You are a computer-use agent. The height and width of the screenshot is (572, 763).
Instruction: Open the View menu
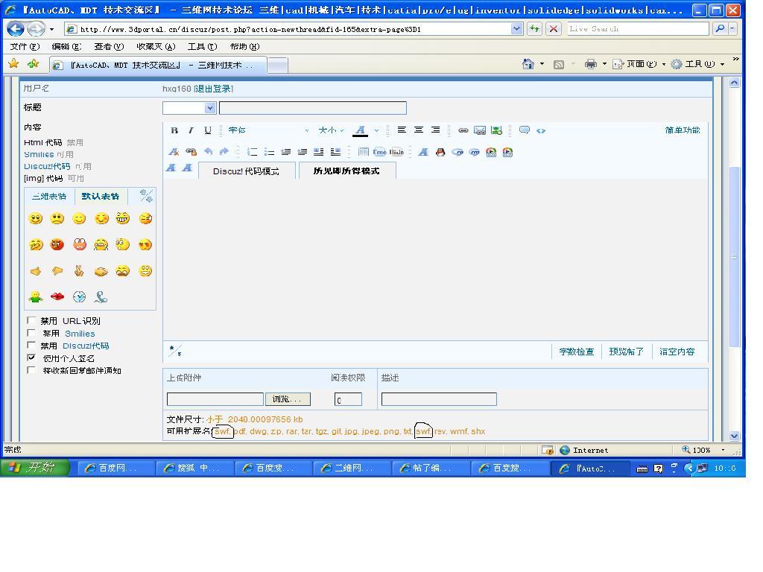[x=109, y=47]
